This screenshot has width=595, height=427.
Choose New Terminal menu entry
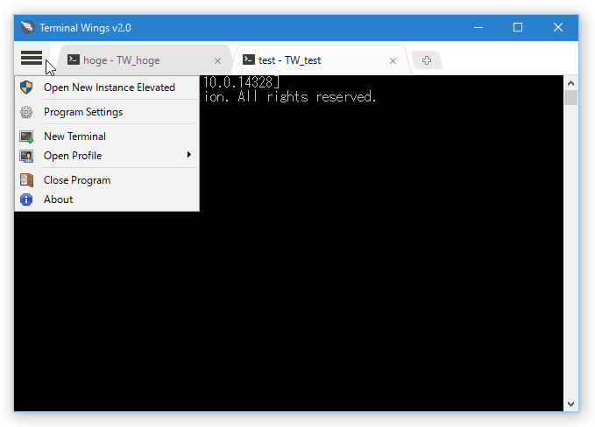pyautogui.click(x=107, y=136)
